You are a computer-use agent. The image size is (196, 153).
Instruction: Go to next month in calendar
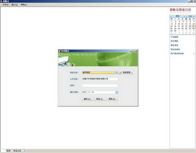coord(185,16)
